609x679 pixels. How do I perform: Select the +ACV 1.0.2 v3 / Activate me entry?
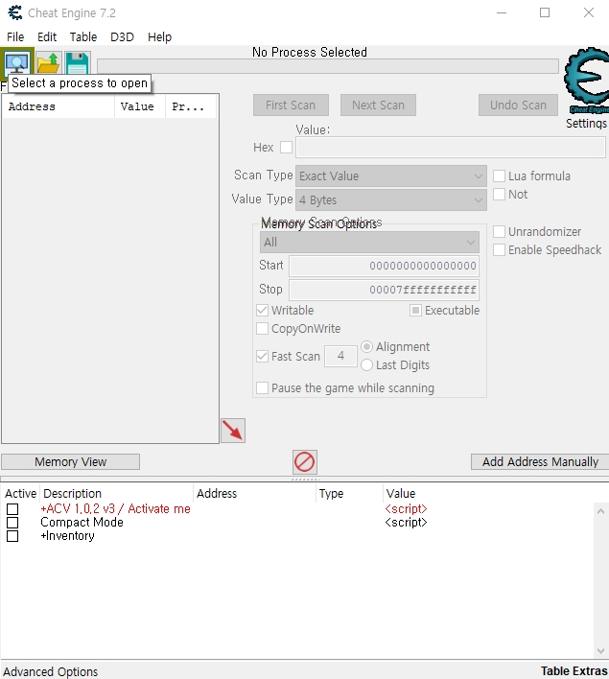point(115,509)
